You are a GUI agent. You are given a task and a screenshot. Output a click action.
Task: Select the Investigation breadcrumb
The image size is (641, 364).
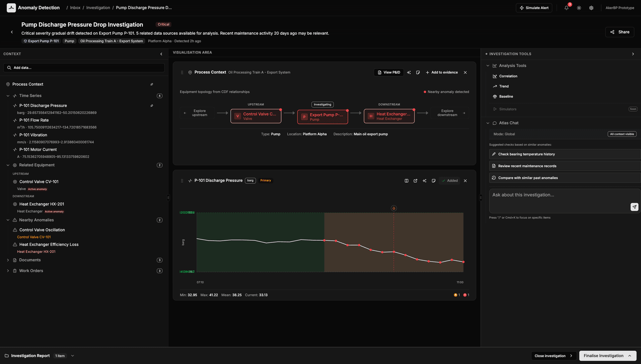click(x=98, y=7)
